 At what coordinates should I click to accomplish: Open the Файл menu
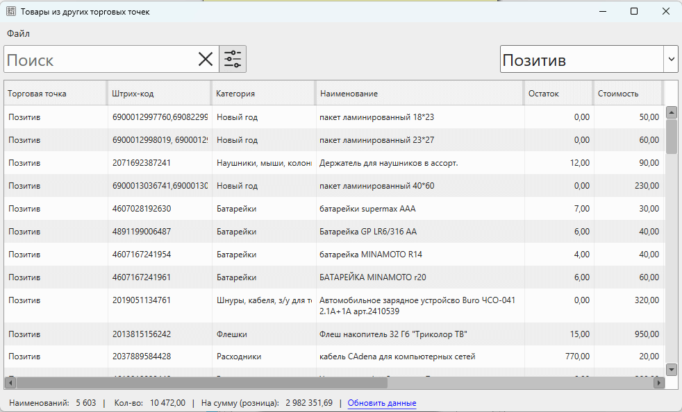[19, 33]
